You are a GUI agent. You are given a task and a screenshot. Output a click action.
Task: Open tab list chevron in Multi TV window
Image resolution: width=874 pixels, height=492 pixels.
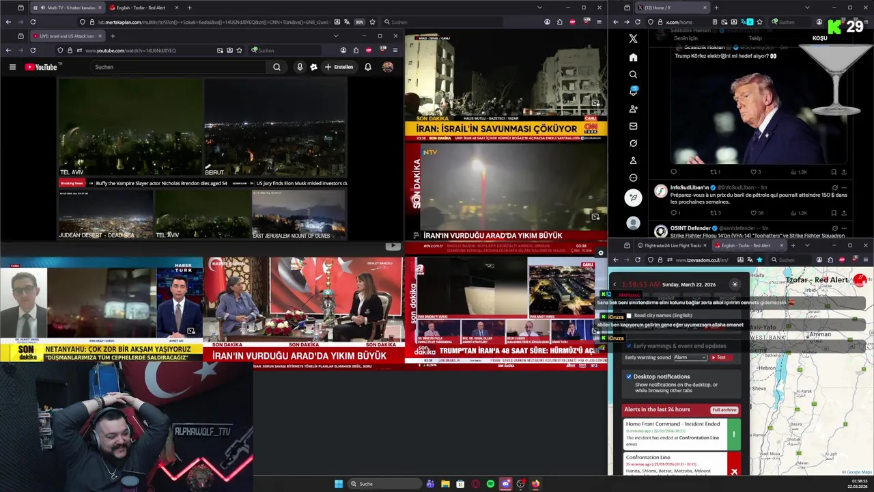(x=539, y=8)
